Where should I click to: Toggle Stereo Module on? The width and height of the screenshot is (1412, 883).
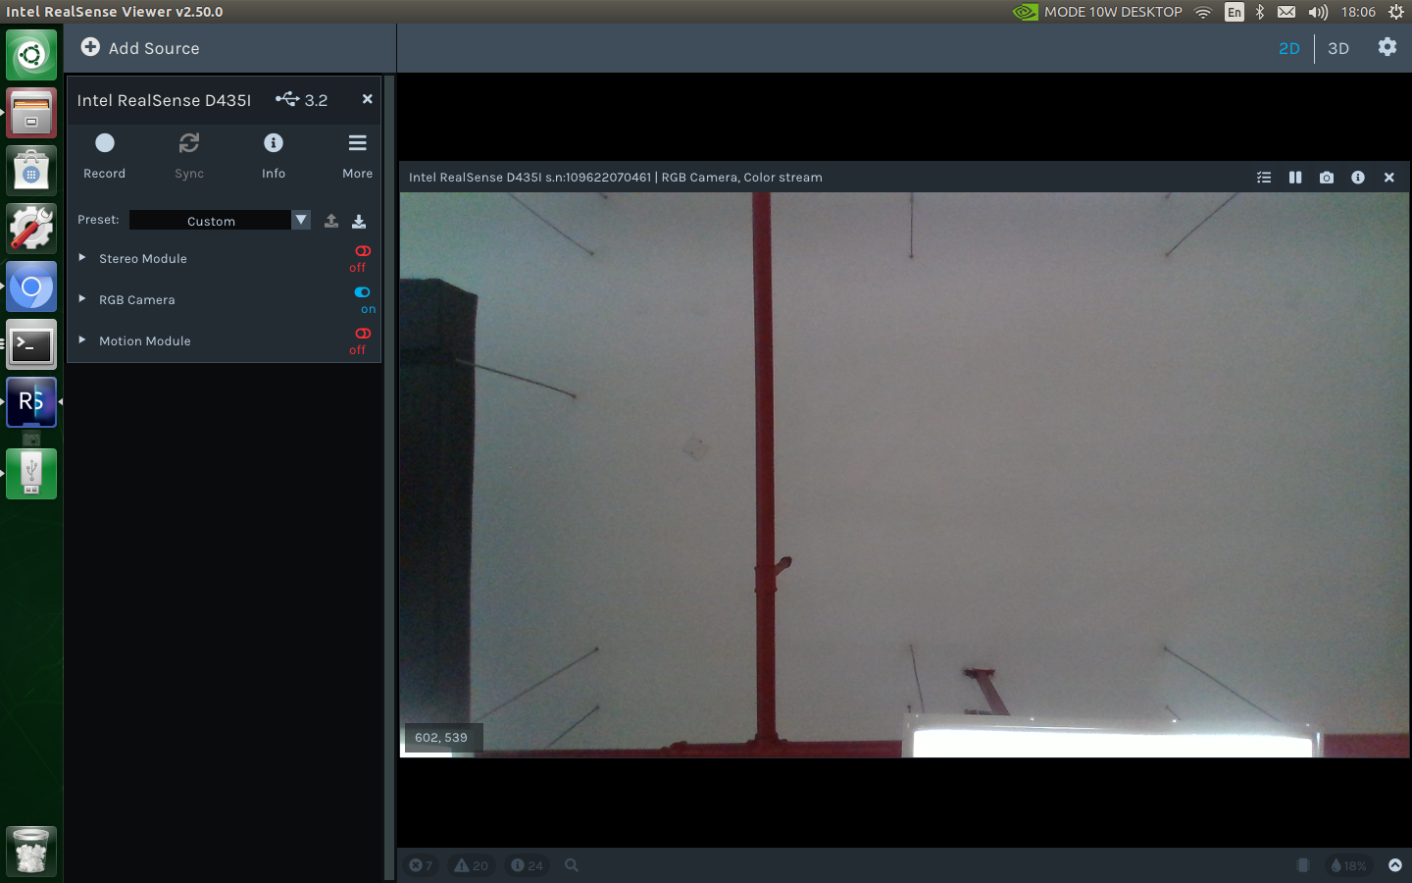[362, 251]
